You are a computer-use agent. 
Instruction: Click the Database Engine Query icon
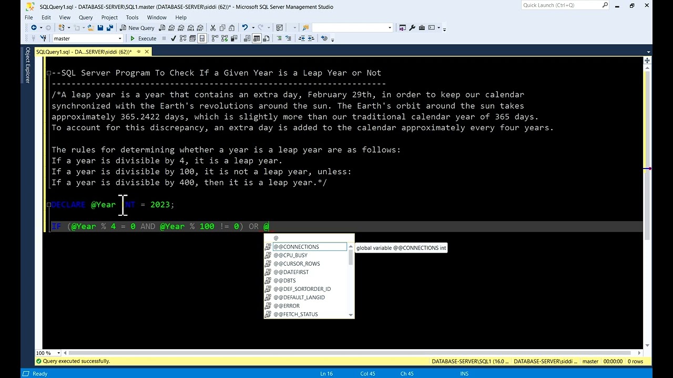tap(162, 27)
